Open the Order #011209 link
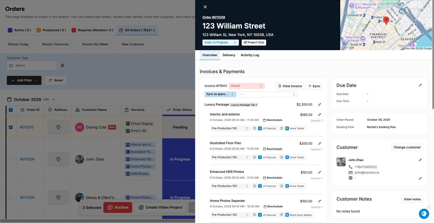The image size is (434, 223). coord(214,17)
